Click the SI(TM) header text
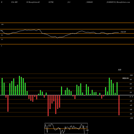This screenshot has height=134, width=134. tap(51, 2)
